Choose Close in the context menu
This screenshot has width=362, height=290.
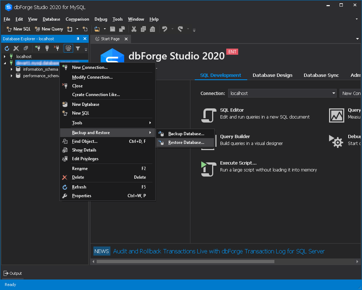pos(108,86)
